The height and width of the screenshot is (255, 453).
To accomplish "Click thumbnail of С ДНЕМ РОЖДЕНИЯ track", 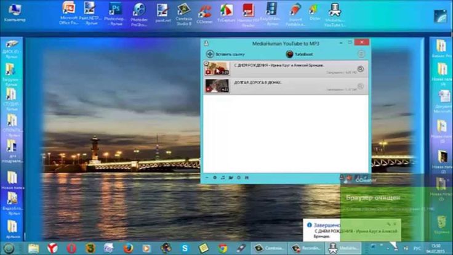I will click(x=217, y=68).
